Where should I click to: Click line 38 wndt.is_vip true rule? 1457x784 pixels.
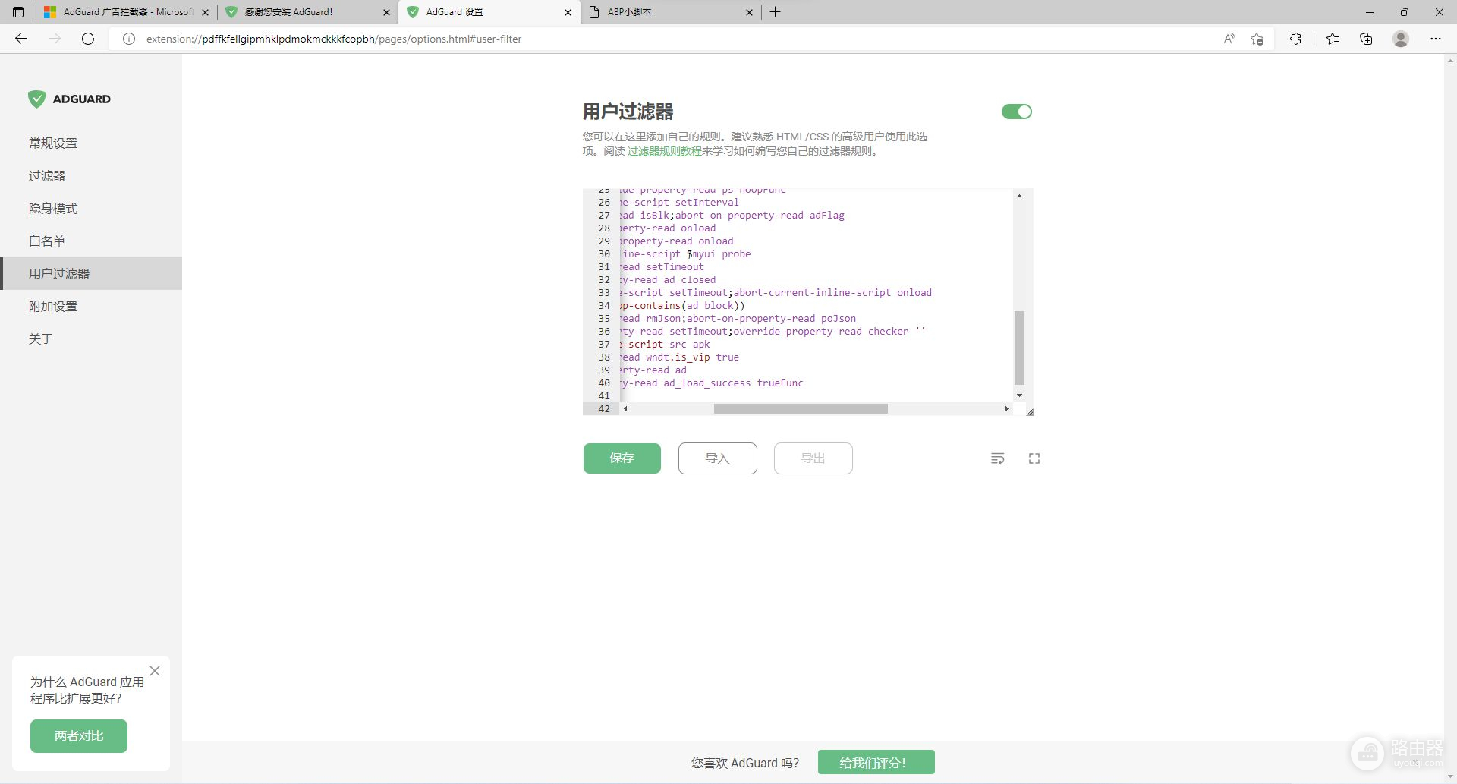[679, 357]
